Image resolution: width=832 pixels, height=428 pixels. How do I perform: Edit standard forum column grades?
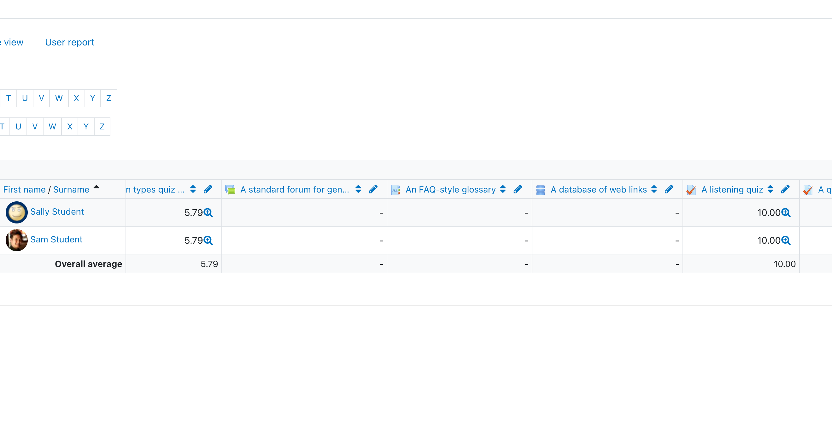pyautogui.click(x=373, y=189)
